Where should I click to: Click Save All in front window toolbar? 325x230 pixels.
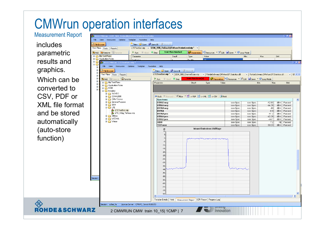click(x=175, y=71)
